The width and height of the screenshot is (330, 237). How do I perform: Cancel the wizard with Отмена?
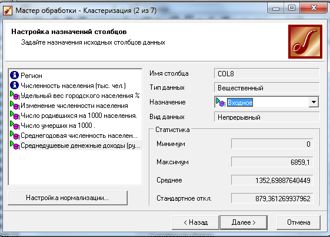(299, 222)
